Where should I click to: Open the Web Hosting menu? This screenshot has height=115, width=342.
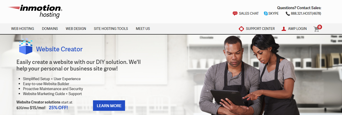[23, 29]
